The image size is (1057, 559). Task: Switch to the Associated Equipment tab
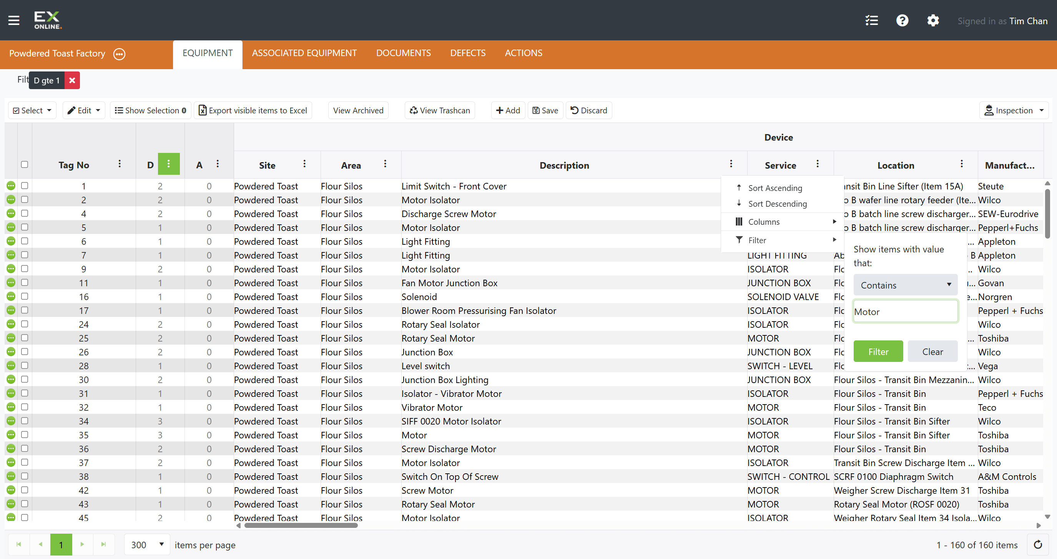pos(304,53)
